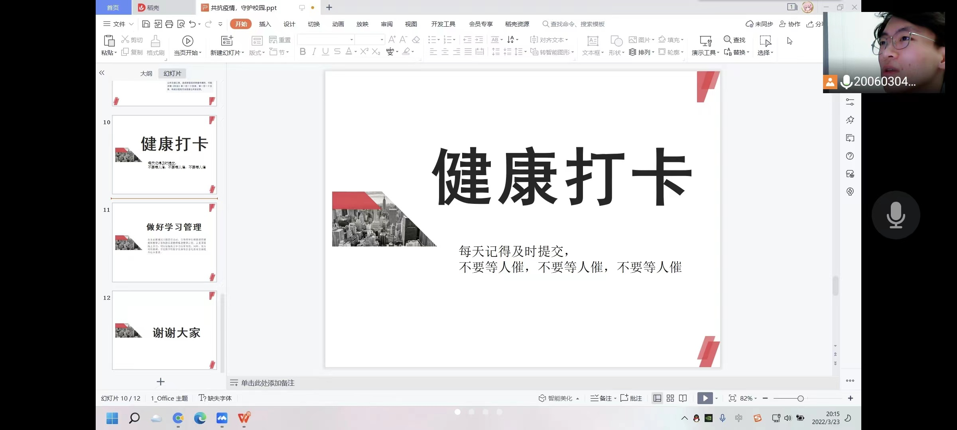Click the Format Painter brush
The height and width of the screenshot is (430, 957).
tap(156, 41)
